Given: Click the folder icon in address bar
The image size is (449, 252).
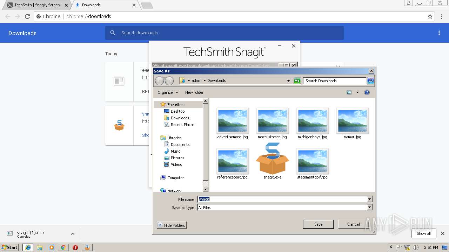Looking at the screenshot, I should pyautogui.click(x=182, y=80).
